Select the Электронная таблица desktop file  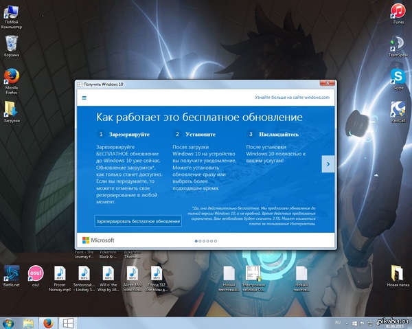[x=253, y=279]
